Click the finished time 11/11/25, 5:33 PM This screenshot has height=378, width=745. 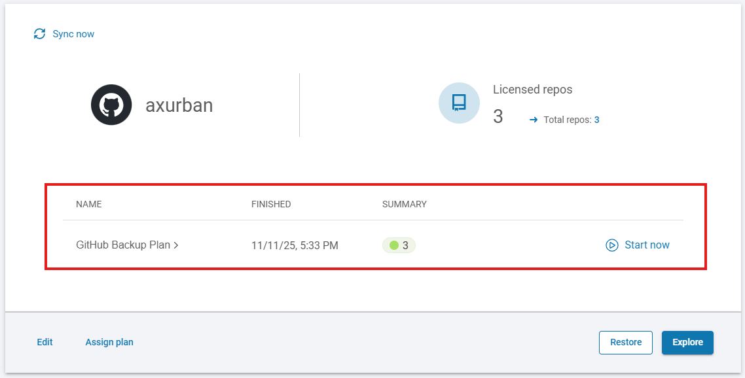295,246
